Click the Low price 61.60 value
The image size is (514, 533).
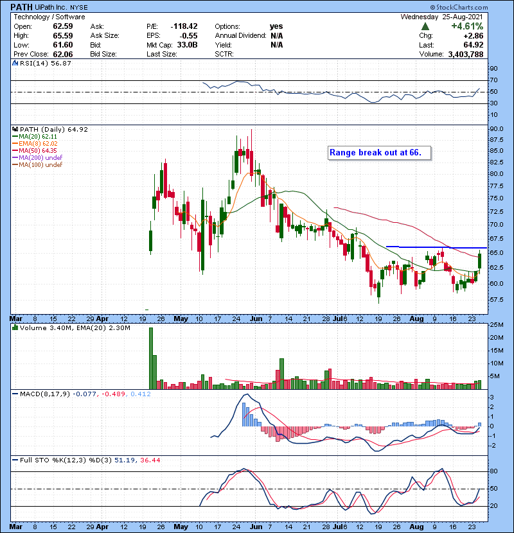63,44
